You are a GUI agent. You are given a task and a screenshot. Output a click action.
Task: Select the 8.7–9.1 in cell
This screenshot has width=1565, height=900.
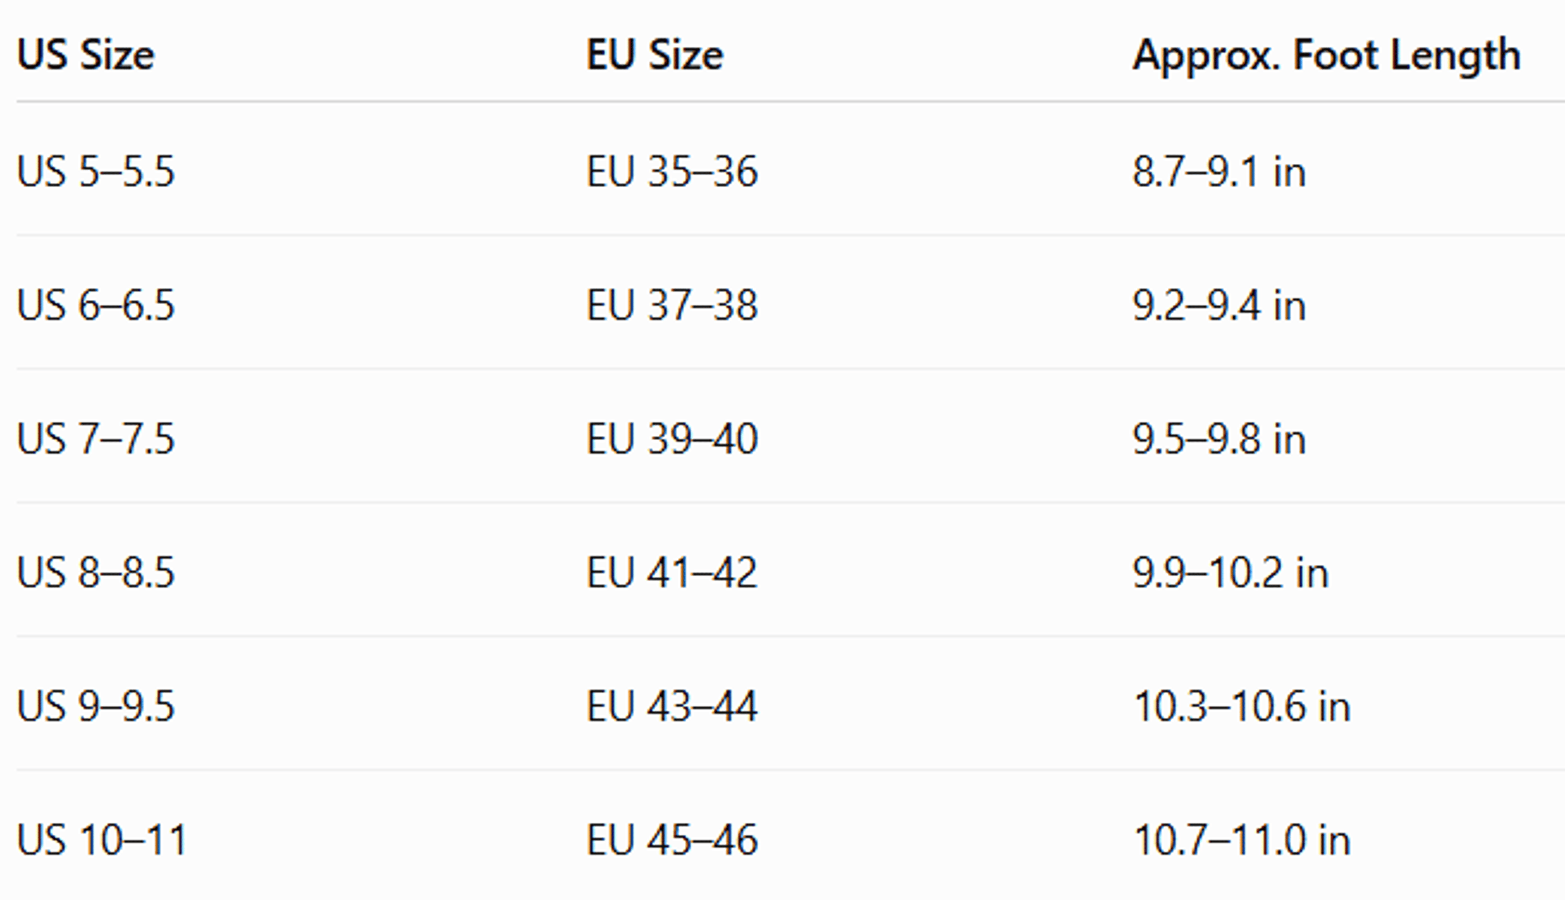[1219, 171]
